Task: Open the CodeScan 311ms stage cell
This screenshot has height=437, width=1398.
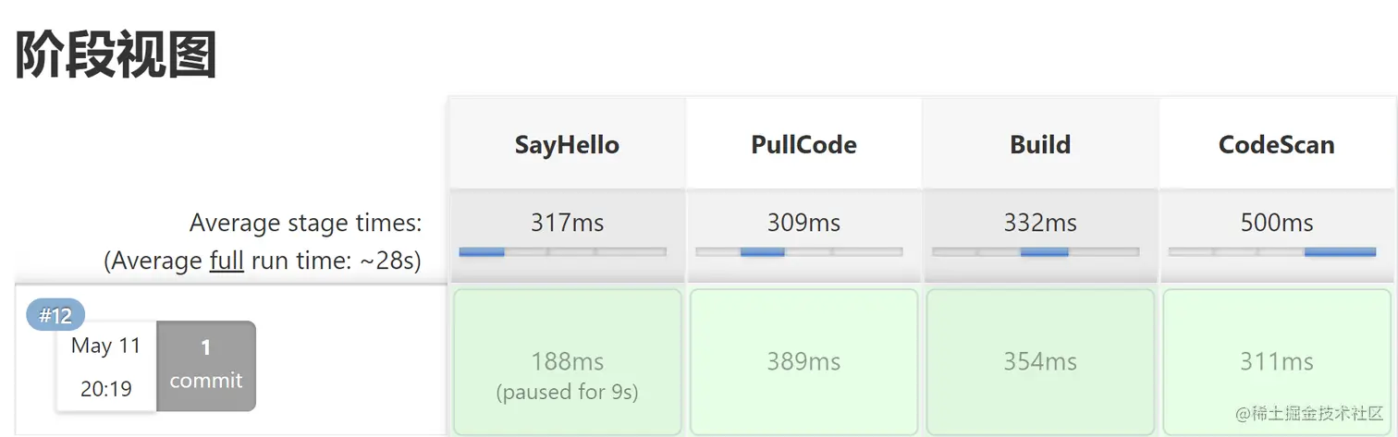Action: tap(1277, 361)
